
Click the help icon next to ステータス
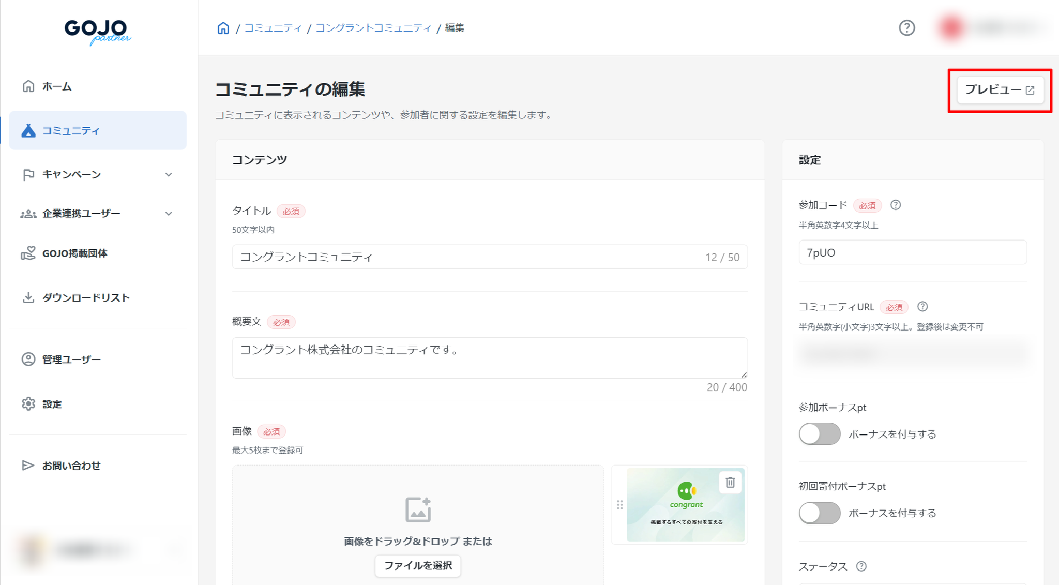pos(861,566)
